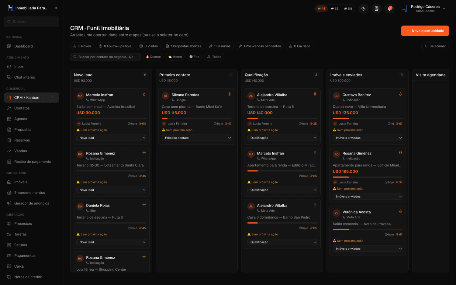Open Primeiro contato stage dropdown on Silvana Paredes card

197,138
